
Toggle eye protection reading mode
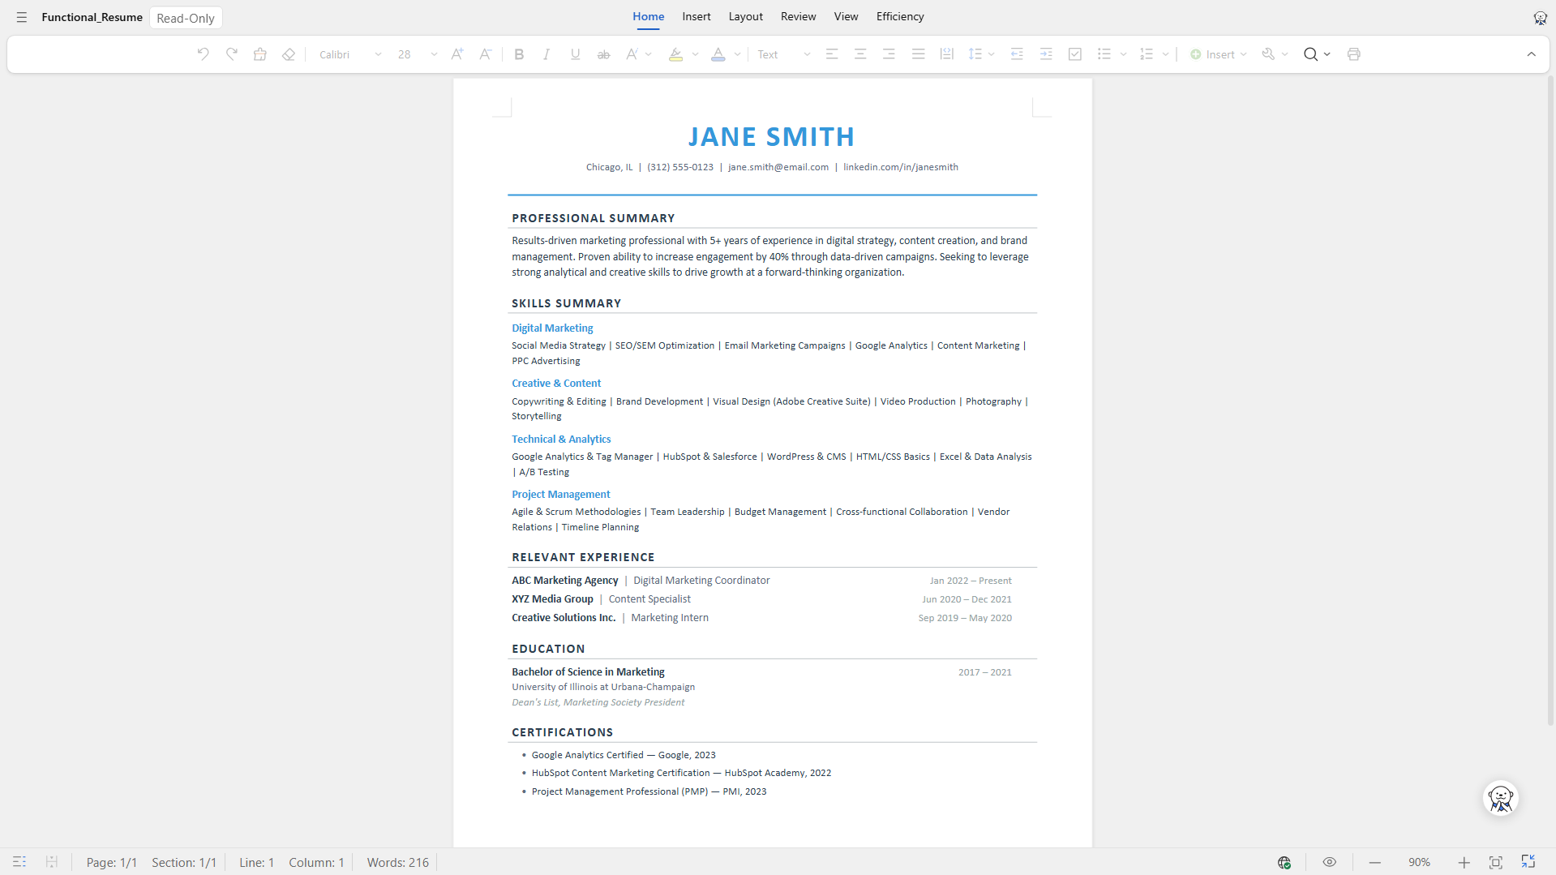1329,862
